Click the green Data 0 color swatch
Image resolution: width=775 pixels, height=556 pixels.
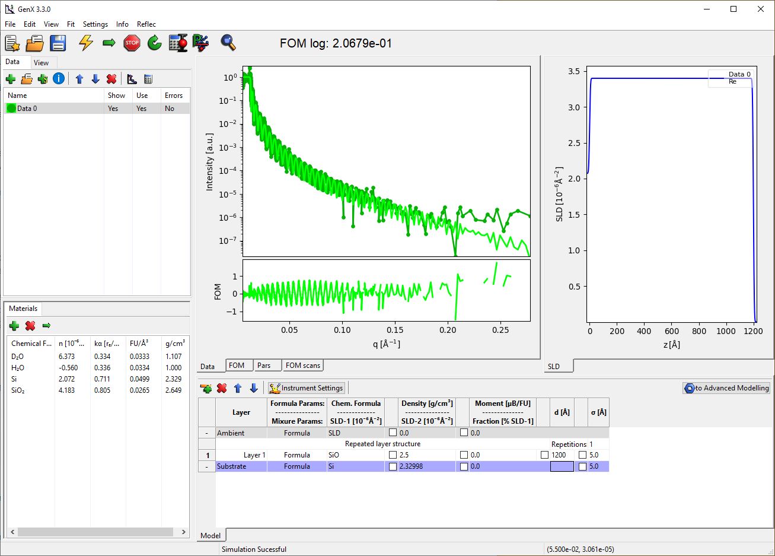pos(11,109)
